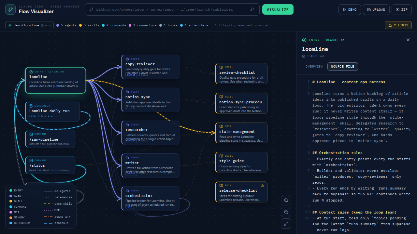Click the release-checklist warning triangle icon
Viewport: 417px width, 234px height.
pos(263,186)
